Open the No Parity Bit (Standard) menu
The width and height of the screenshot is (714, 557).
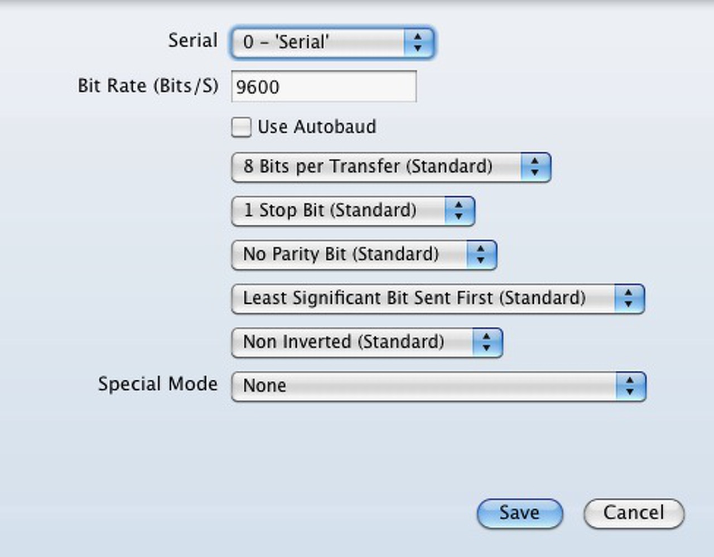[349, 255]
